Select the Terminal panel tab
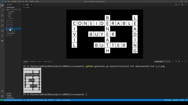The height and width of the screenshot is (105, 188). pyautogui.click(x=26, y=62)
